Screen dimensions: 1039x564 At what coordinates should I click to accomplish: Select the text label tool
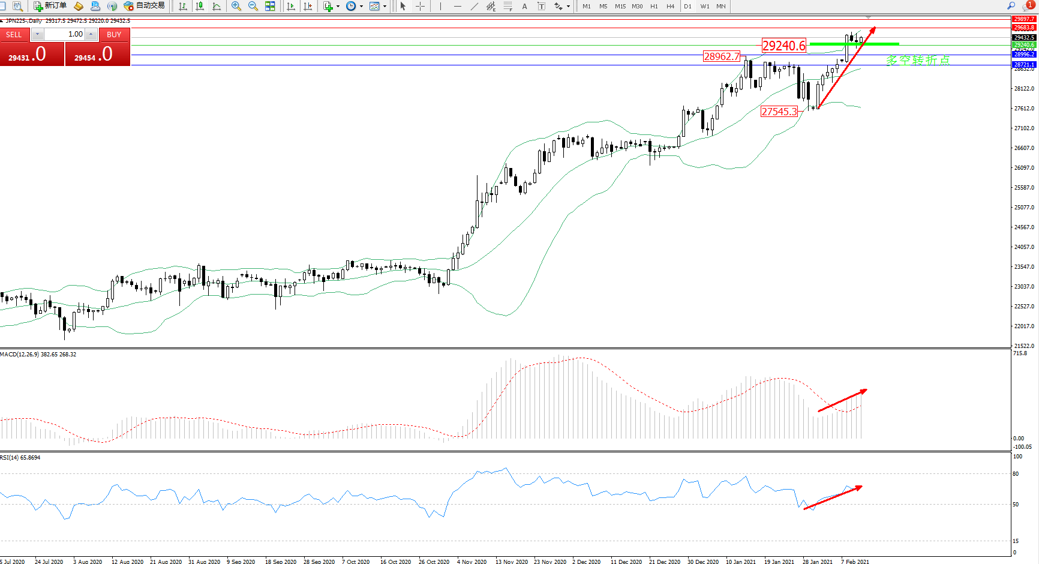[524, 6]
